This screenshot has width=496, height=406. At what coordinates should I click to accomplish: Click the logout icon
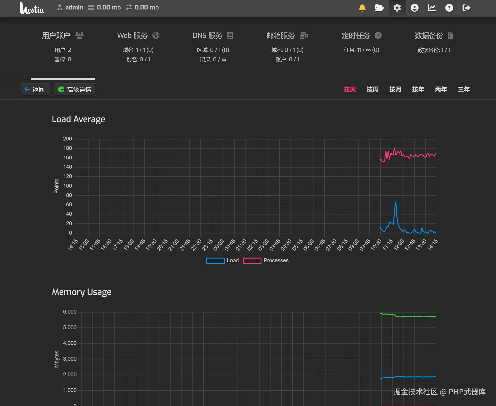[x=466, y=8]
